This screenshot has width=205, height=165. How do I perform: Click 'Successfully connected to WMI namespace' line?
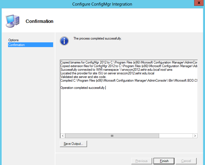click(x=116, y=70)
